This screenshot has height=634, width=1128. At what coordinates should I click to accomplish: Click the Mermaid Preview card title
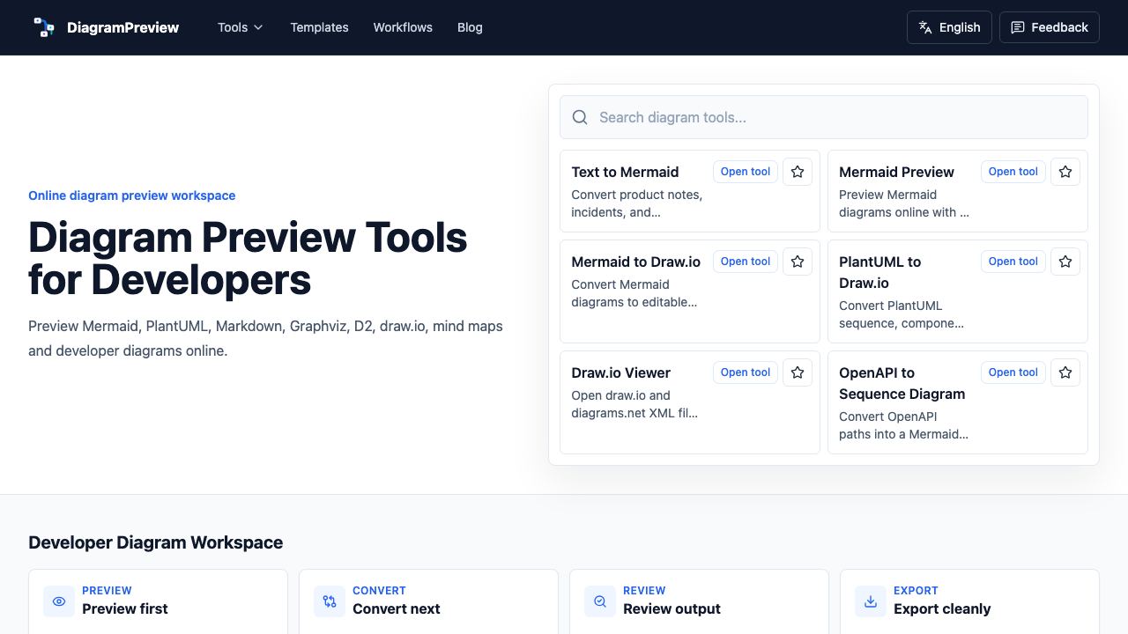tap(896, 172)
